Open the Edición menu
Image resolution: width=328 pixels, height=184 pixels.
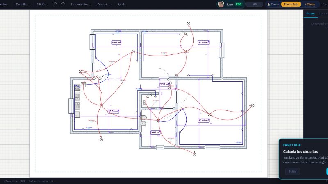42,4
